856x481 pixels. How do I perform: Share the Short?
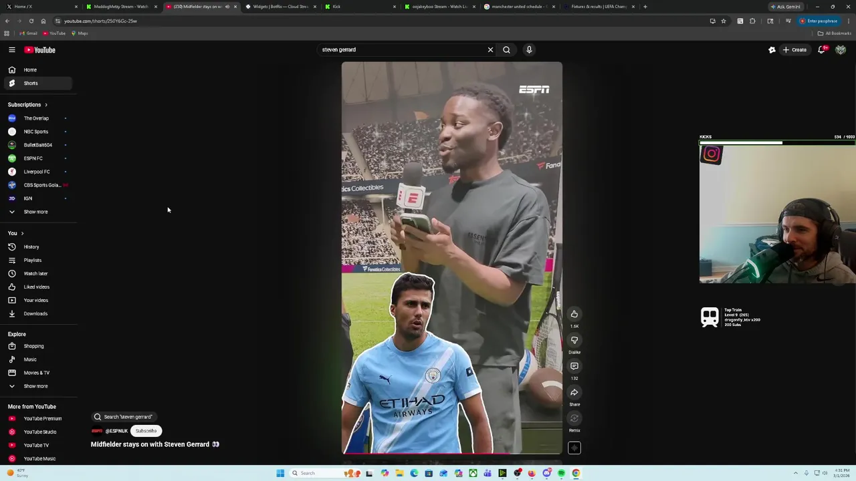coord(574,392)
